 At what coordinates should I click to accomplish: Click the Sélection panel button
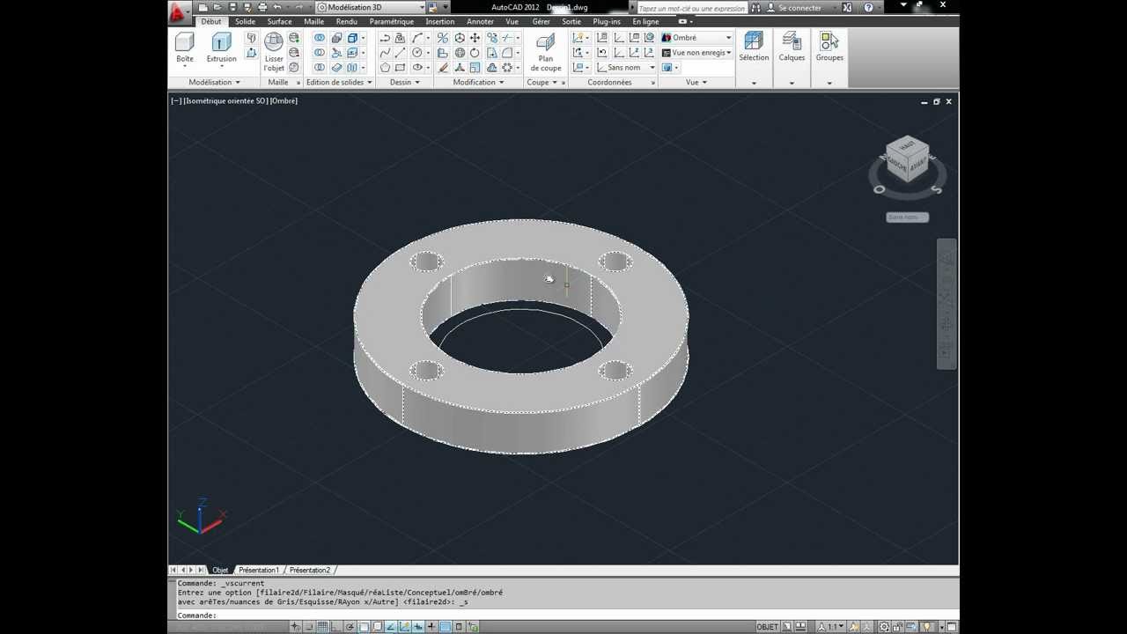[754, 48]
